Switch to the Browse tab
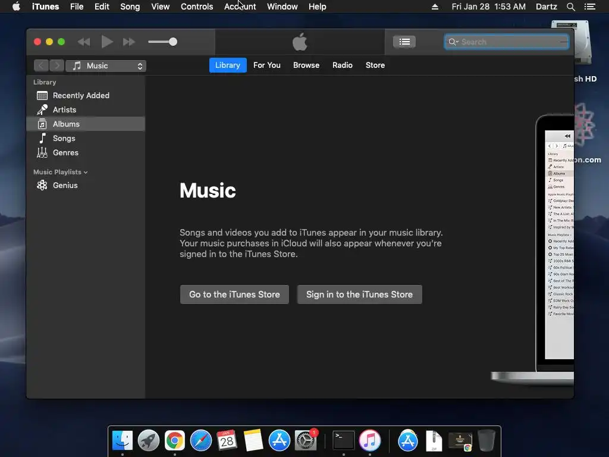 [x=306, y=65]
